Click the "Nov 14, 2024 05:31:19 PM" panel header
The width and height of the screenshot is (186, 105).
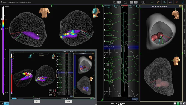pyautogui.click(x=159, y=6)
